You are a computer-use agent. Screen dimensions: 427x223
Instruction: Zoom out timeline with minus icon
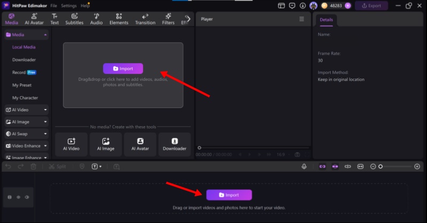(373, 166)
